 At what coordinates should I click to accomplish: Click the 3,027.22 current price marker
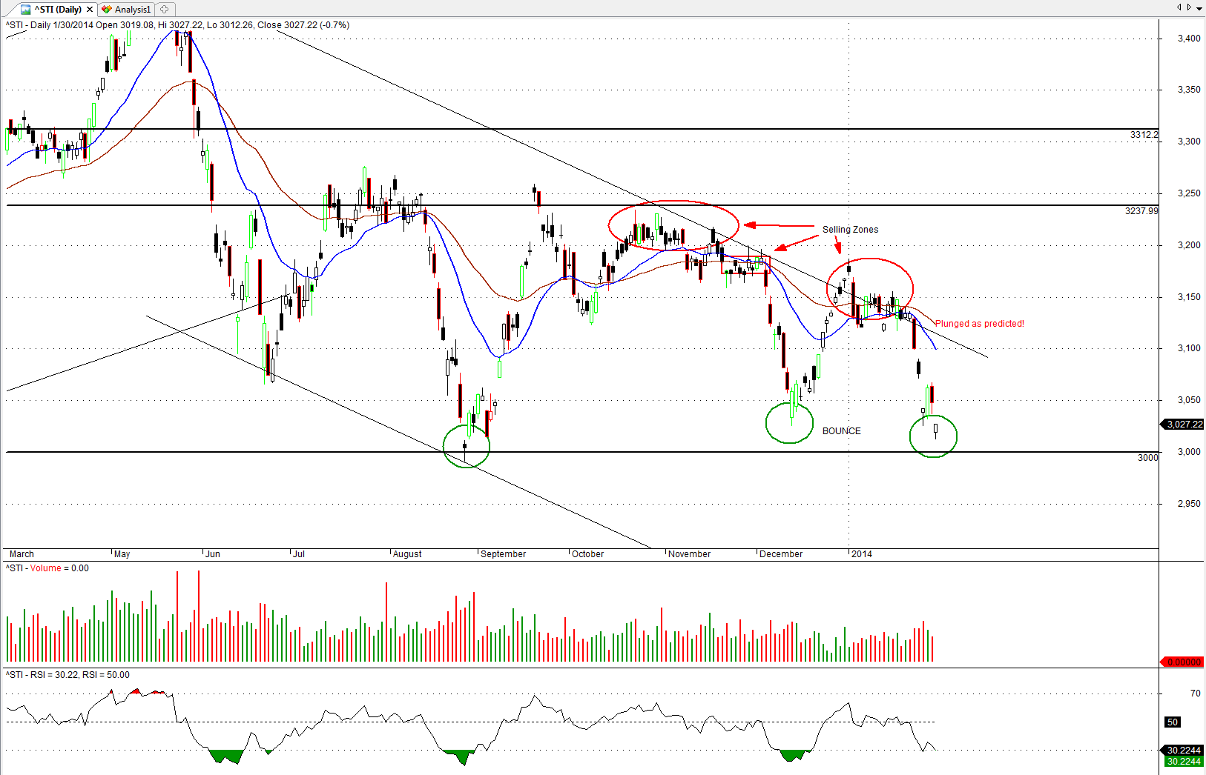click(x=1183, y=425)
